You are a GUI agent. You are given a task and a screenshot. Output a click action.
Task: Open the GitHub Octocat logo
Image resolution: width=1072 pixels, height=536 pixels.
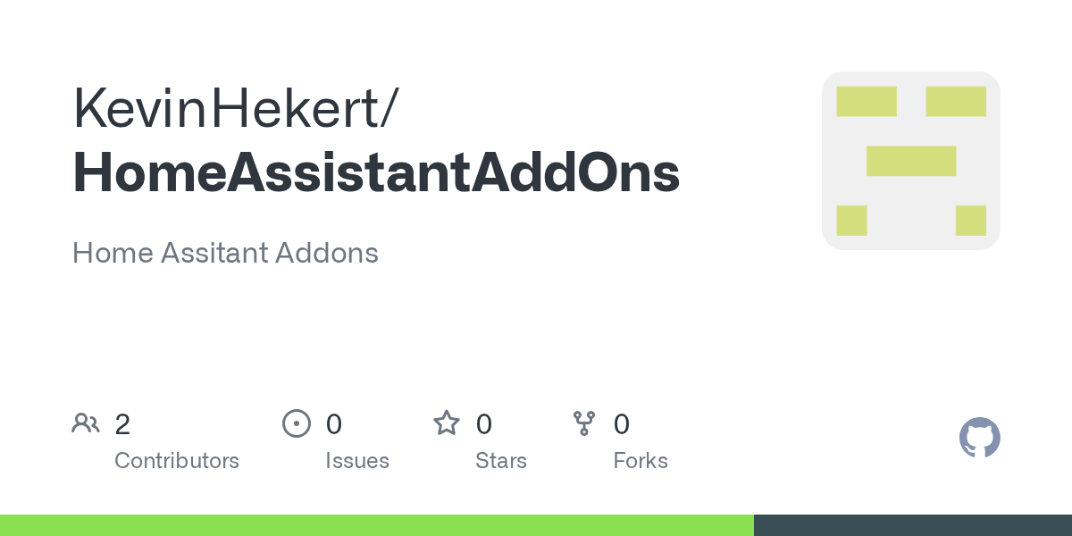point(979,438)
